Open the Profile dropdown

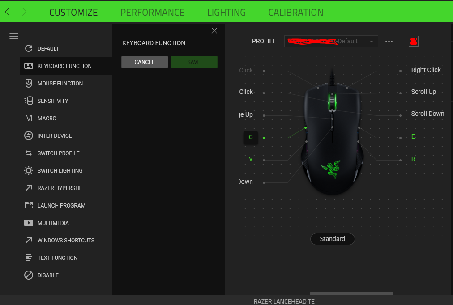point(331,41)
